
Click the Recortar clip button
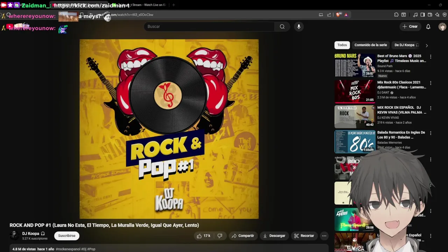(x=304, y=236)
